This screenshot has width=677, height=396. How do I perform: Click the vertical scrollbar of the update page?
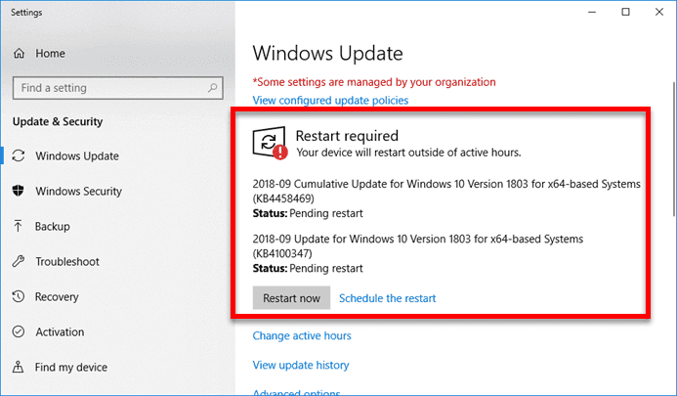point(673,150)
